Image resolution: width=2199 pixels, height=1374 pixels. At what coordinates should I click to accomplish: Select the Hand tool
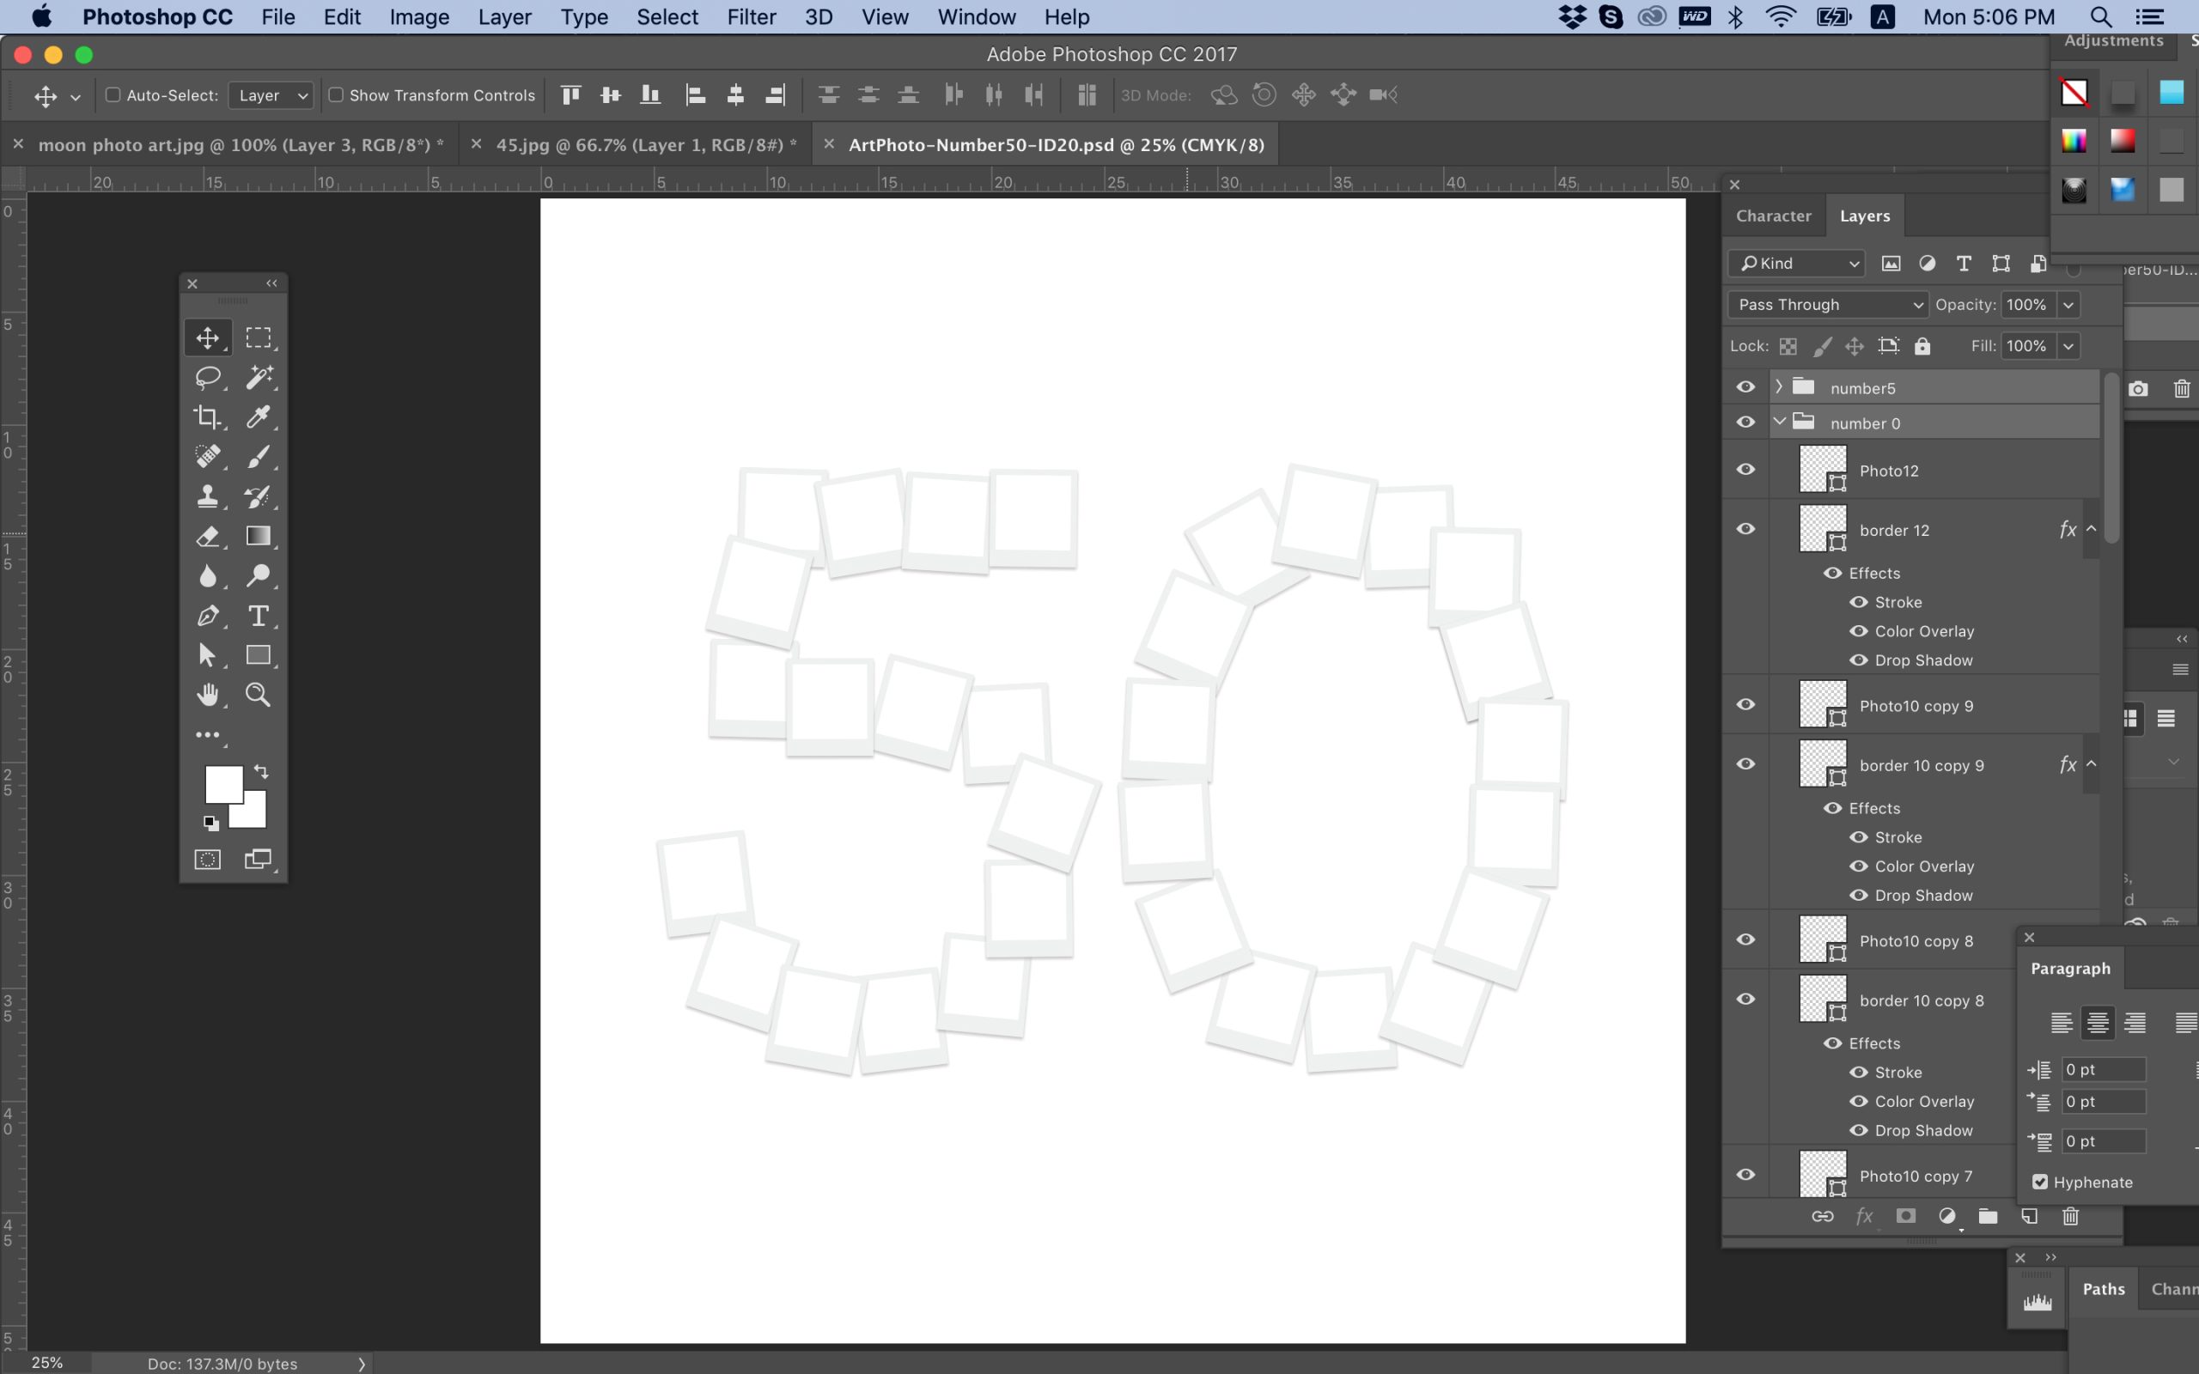click(208, 696)
